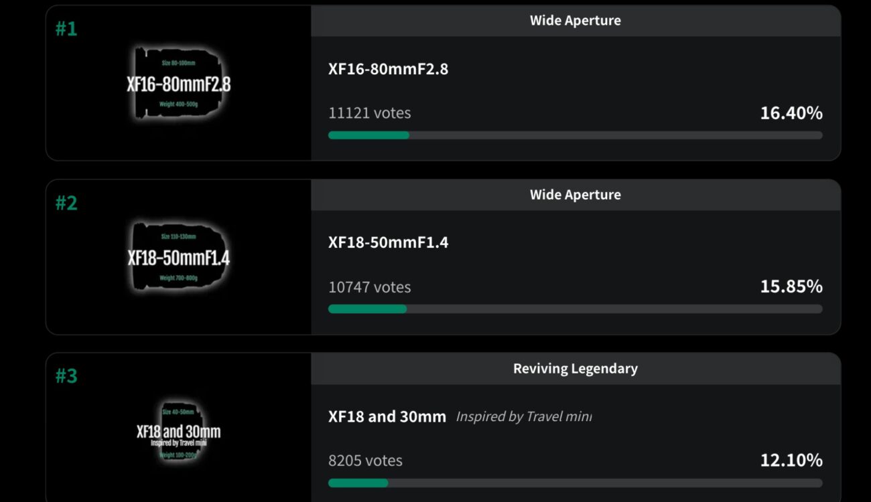This screenshot has height=502, width=871.
Task: Click the #3 rank badge
Action: 65,376
